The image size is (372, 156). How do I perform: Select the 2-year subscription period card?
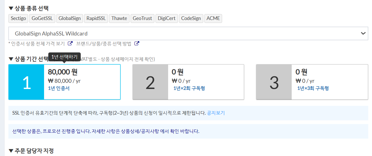click(188, 82)
